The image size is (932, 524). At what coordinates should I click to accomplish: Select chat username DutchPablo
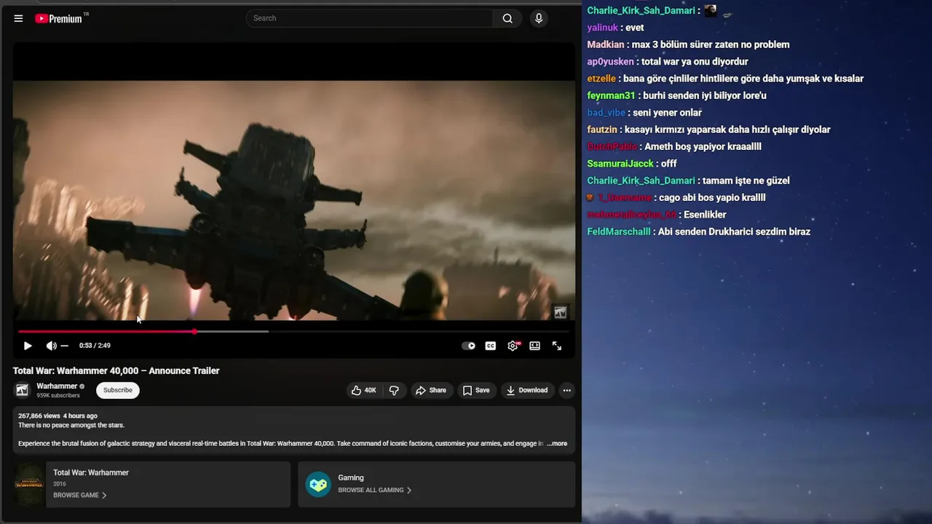pos(612,146)
